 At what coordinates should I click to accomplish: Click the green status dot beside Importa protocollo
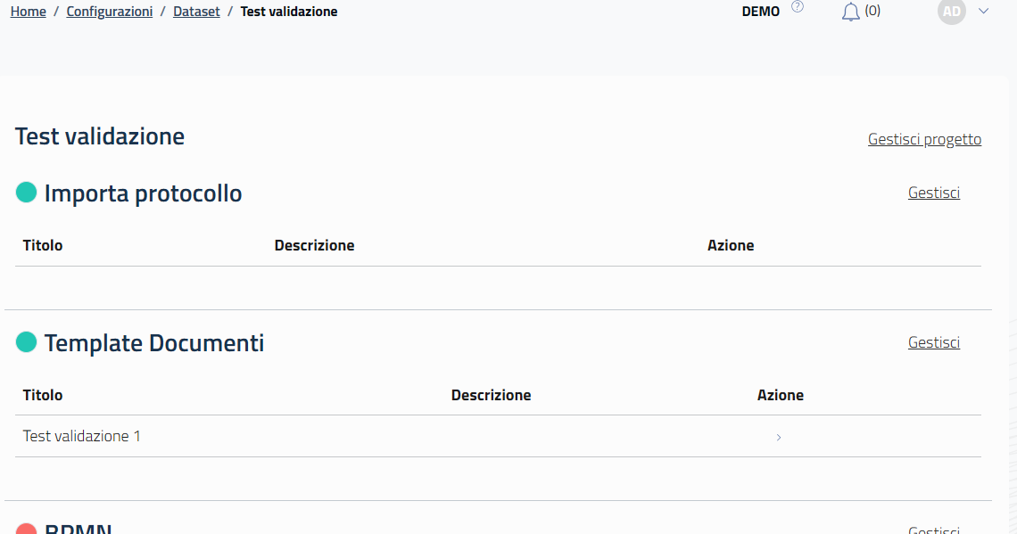click(24, 192)
